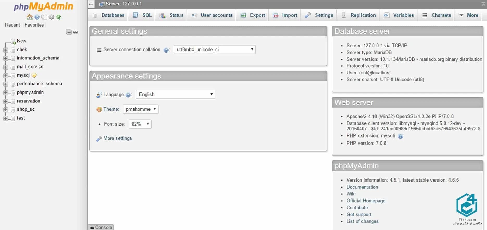Open the More menu in top navigation

point(469,15)
